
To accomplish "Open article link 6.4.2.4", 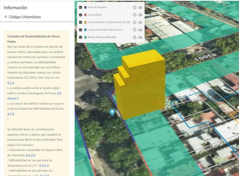I will point(44,165).
